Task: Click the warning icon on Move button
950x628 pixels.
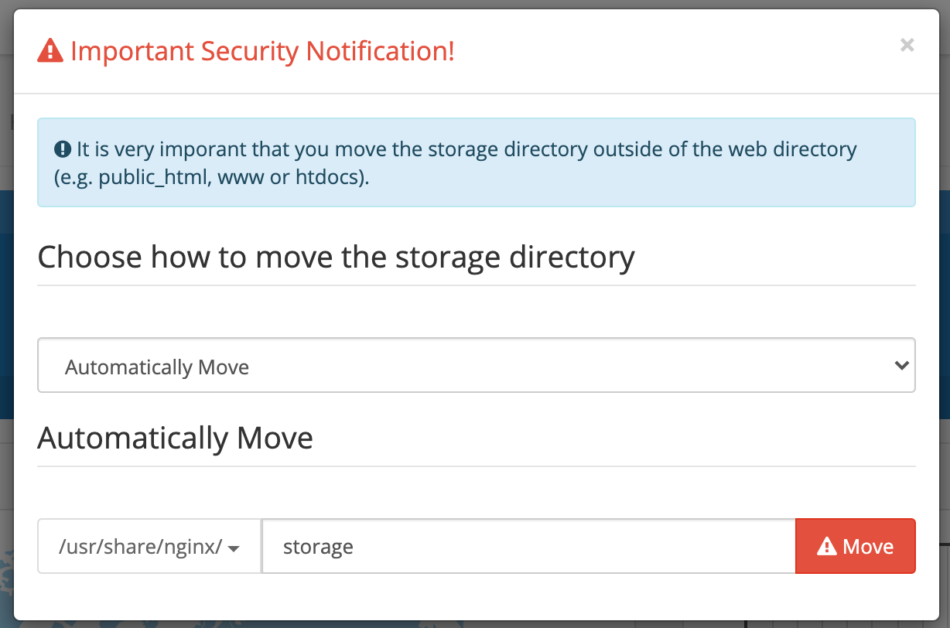Action: point(827,547)
